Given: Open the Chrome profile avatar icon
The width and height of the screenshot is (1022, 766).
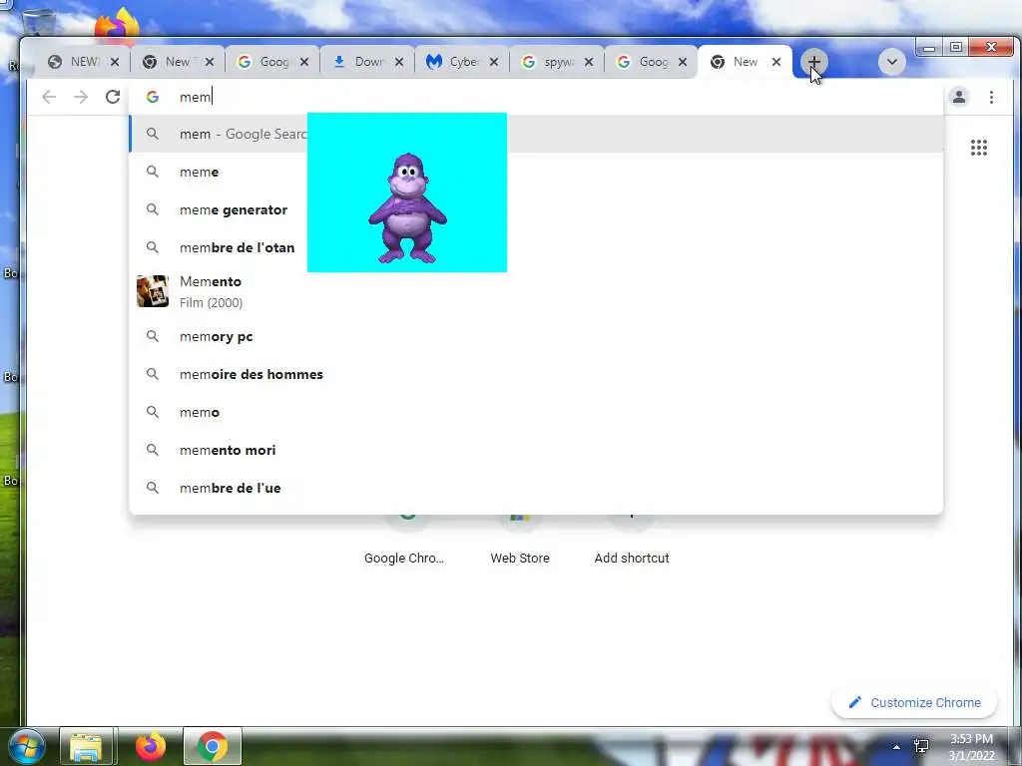Looking at the screenshot, I should click(x=959, y=97).
